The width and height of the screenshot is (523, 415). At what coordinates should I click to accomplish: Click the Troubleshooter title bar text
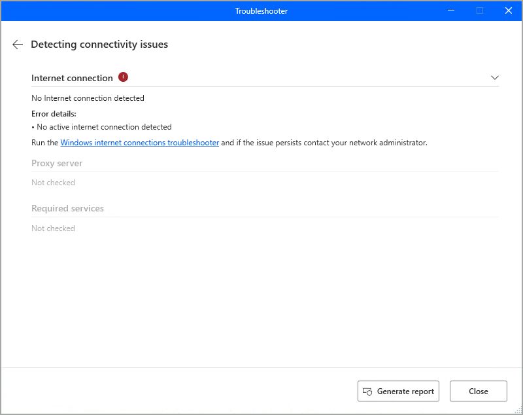pos(261,11)
